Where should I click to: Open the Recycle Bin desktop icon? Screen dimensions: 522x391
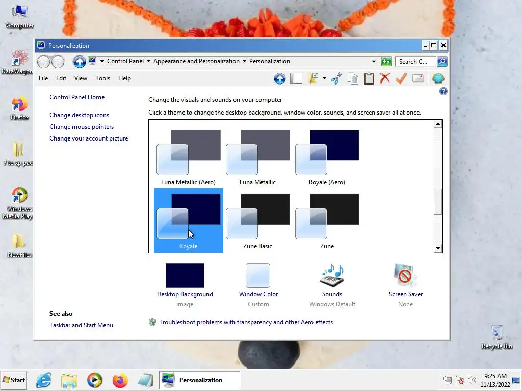(497, 337)
